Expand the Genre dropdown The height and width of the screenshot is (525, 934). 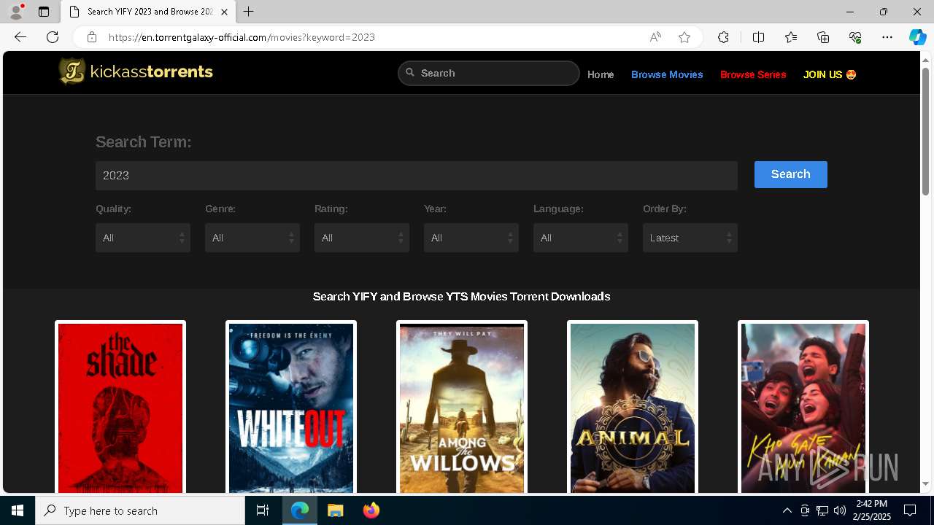[x=252, y=238]
